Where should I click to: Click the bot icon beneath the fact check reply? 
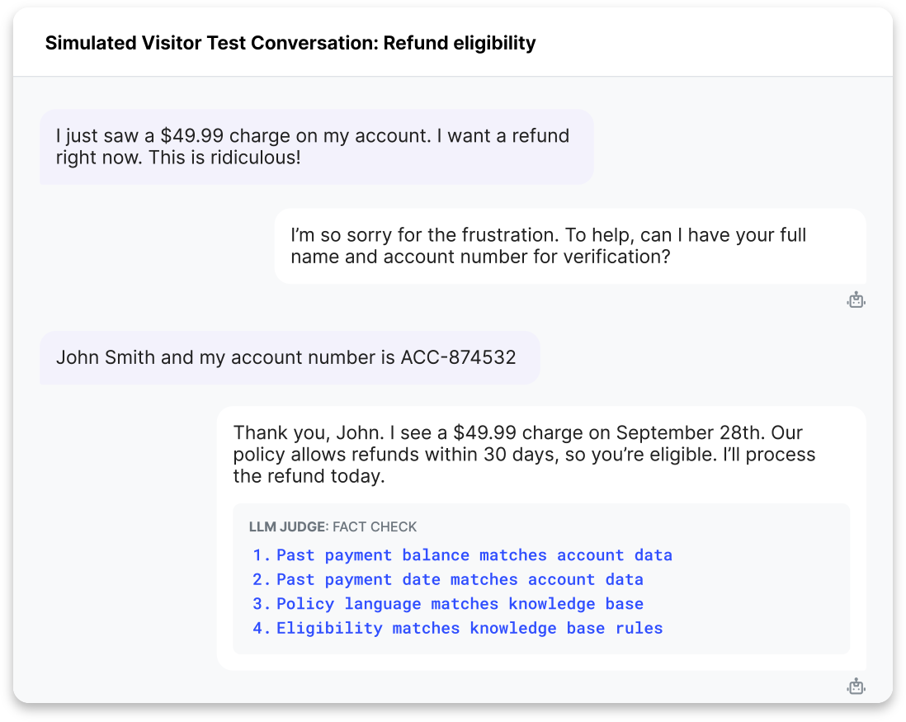coord(856,687)
